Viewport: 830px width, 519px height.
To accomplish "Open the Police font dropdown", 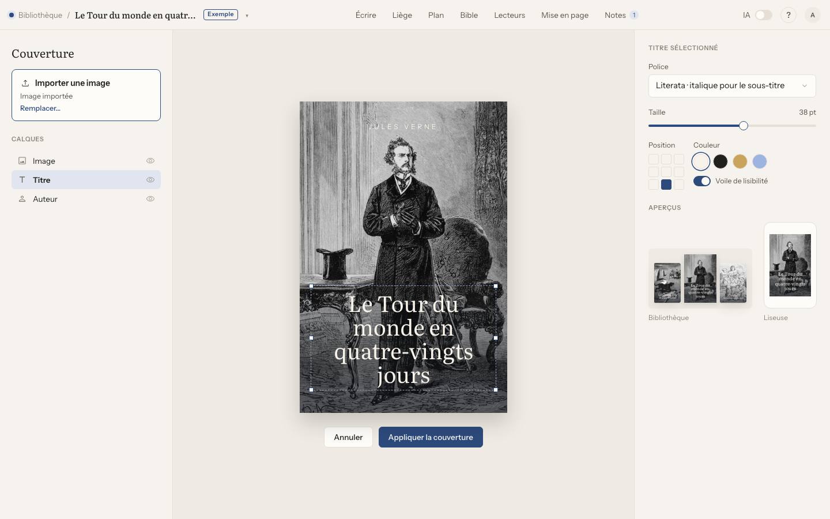I will tap(732, 86).
